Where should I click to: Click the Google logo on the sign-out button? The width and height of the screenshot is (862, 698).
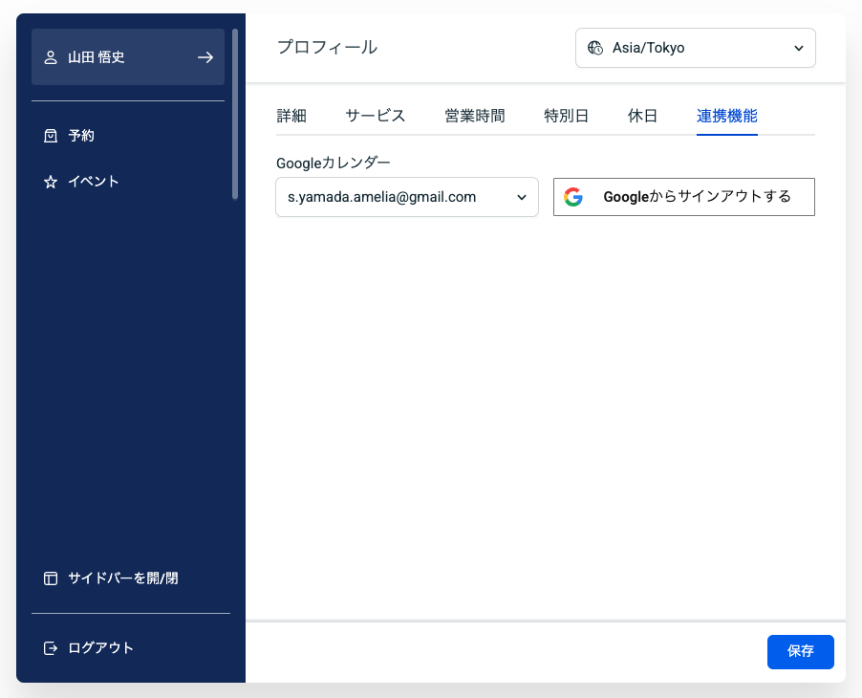(573, 197)
